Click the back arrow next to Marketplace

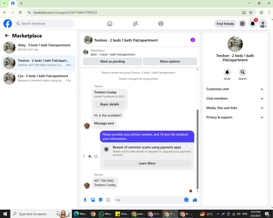pos(7,36)
